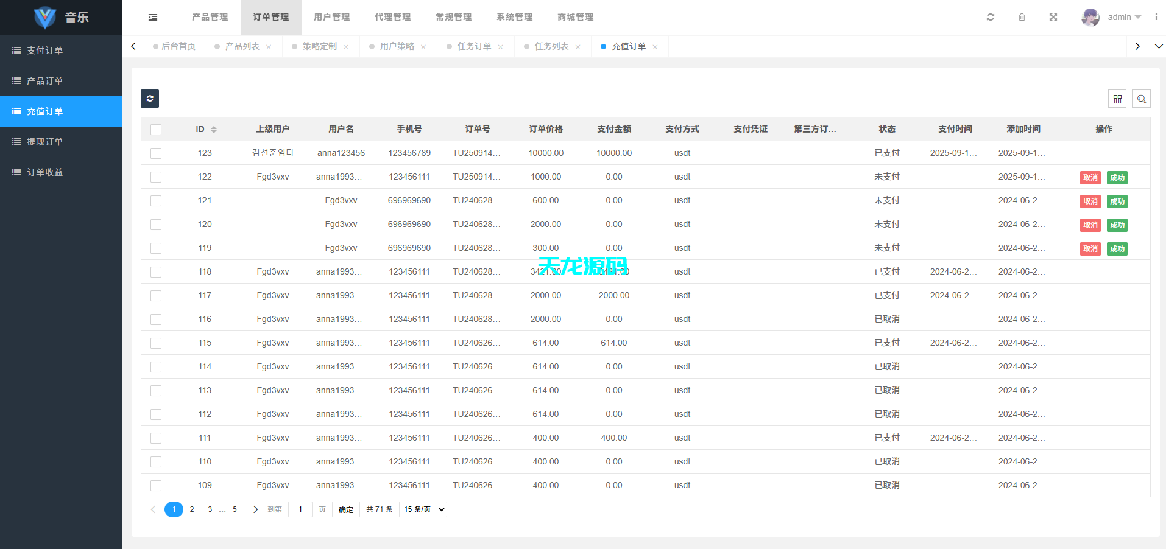Click 成功 on order ID 121
Viewport: 1166px width, 549px height.
[1117, 201]
